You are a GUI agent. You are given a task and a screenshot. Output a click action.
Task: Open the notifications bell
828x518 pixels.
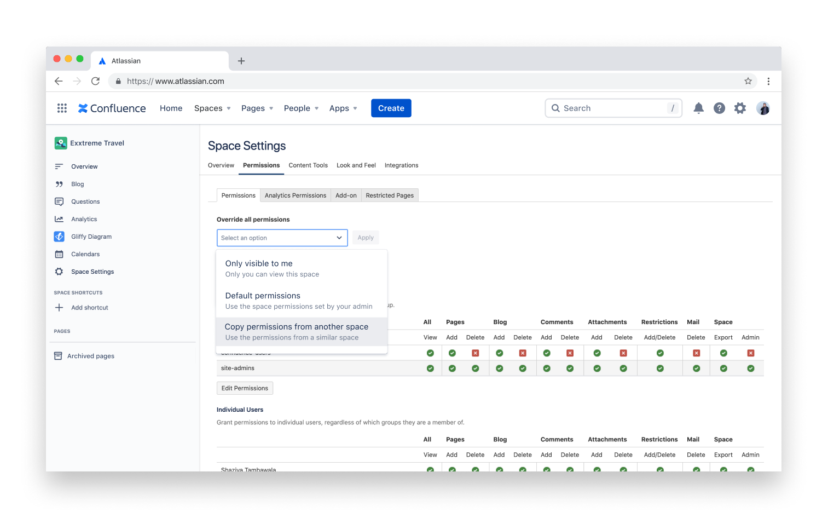click(x=698, y=108)
